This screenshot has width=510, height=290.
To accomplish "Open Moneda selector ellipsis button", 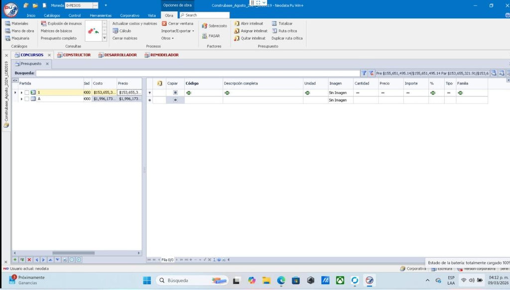I will 95,5.
